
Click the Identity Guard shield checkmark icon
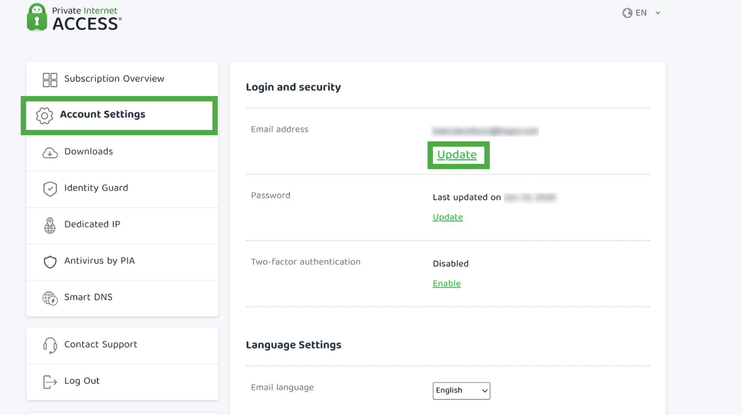click(x=50, y=189)
